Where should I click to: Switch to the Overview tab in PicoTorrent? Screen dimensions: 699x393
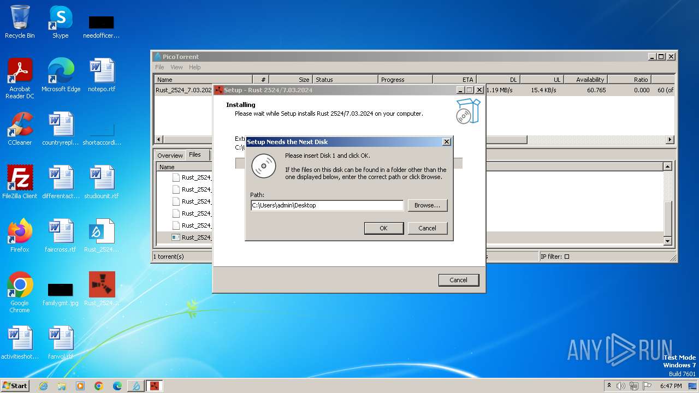tap(170, 156)
